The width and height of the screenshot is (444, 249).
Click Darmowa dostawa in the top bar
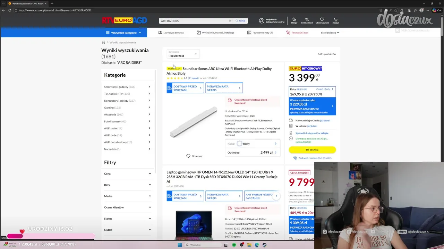171,33
